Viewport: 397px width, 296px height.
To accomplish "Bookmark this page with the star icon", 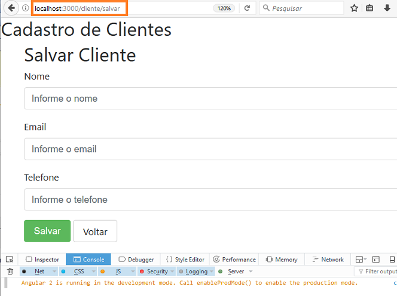I will coord(354,8).
